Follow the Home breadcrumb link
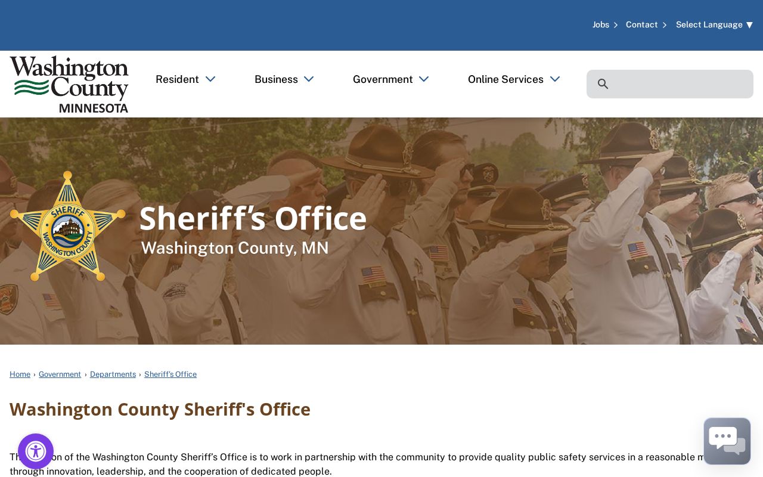This screenshot has height=477, width=763. (20, 374)
